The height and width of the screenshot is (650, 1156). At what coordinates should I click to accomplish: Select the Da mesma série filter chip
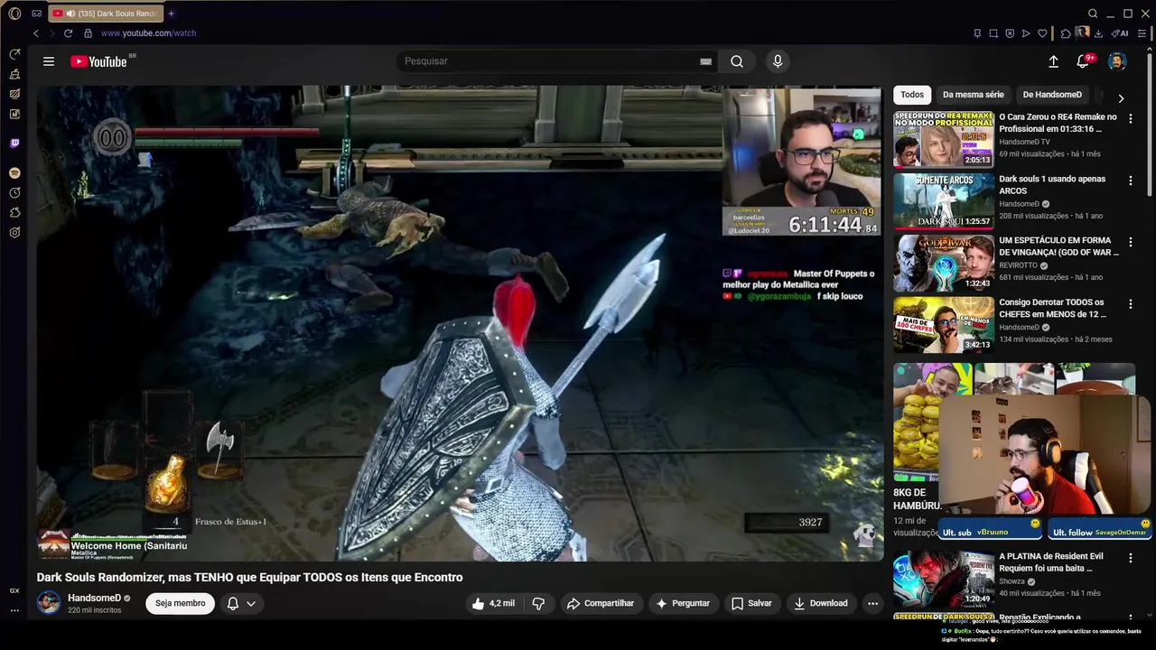(973, 95)
